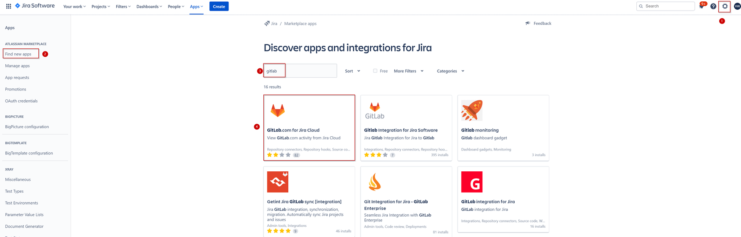Open the People dropdown menu
The width and height of the screenshot is (741, 237).
[176, 7]
